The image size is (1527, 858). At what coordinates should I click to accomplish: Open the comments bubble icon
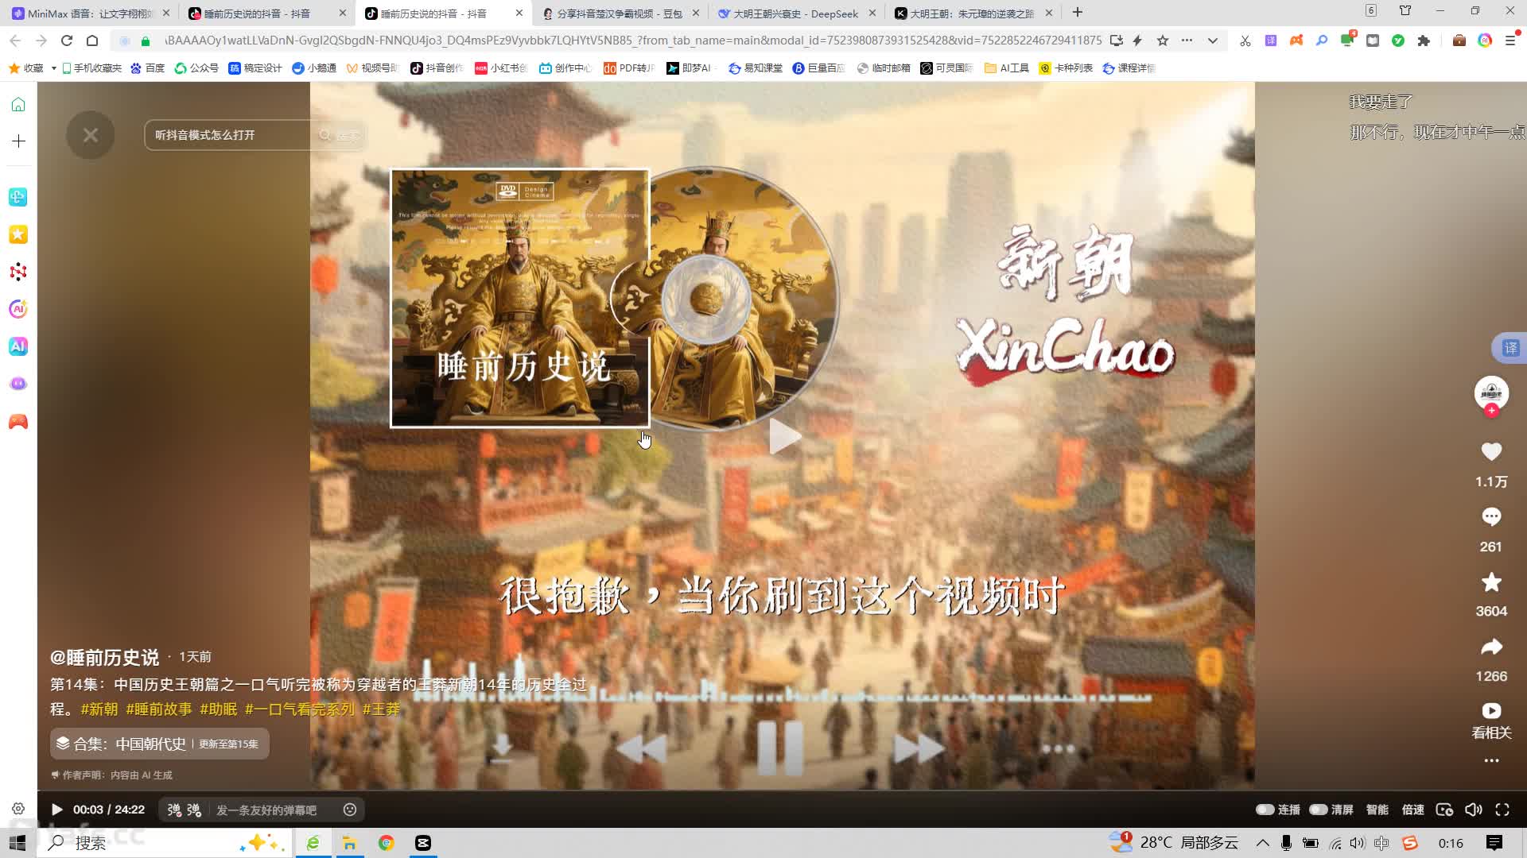pyautogui.click(x=1491, y=517)
